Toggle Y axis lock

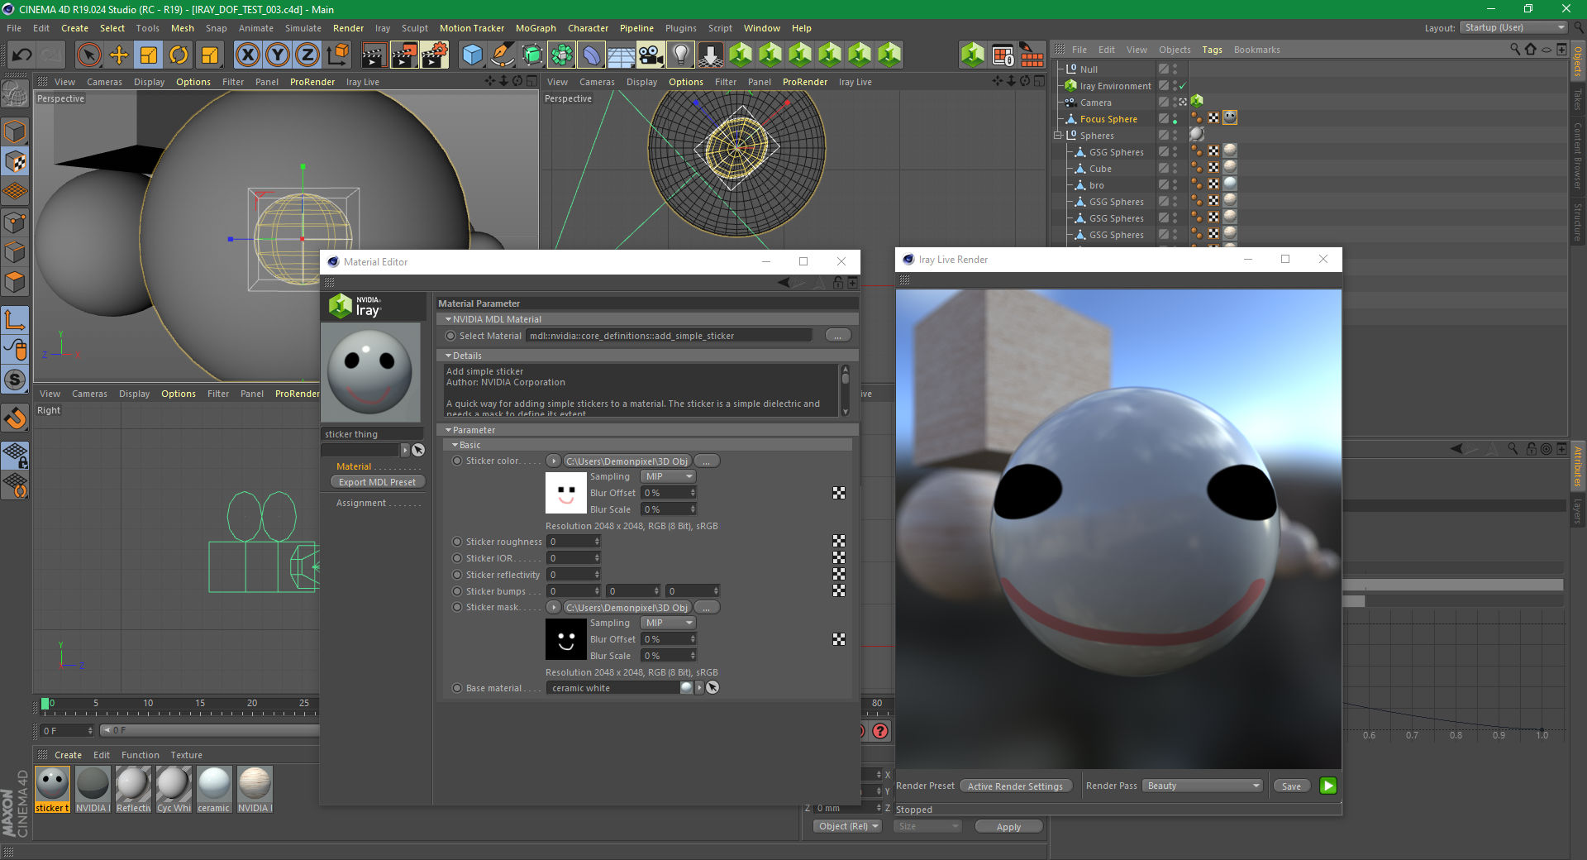point(278,55)
